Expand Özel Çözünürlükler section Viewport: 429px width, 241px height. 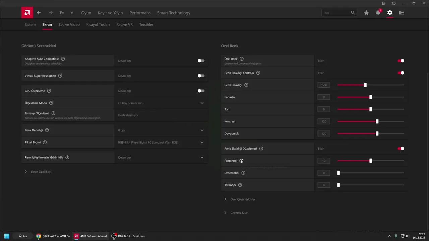(x=240, y=199)
